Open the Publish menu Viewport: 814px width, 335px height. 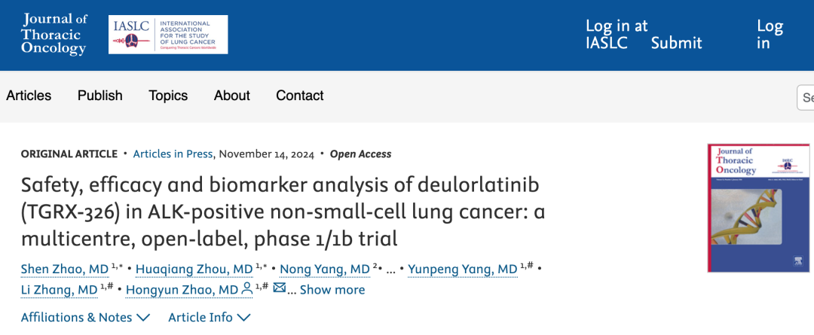99,96
